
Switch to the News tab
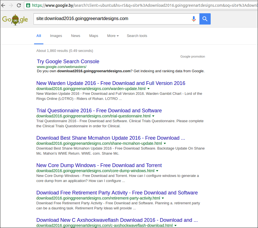(x=75, y=36)
